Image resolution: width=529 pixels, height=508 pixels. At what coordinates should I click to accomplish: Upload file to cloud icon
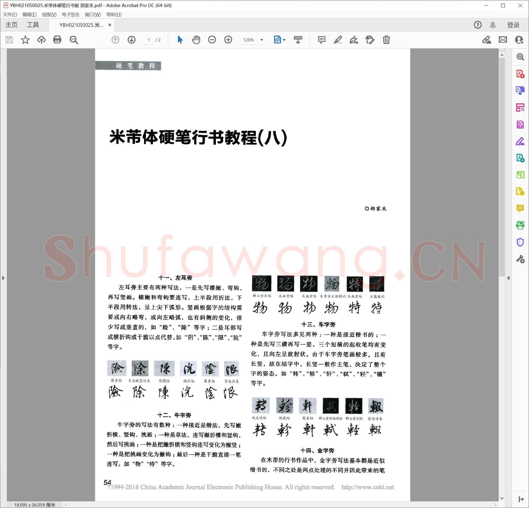click(41, 40)
